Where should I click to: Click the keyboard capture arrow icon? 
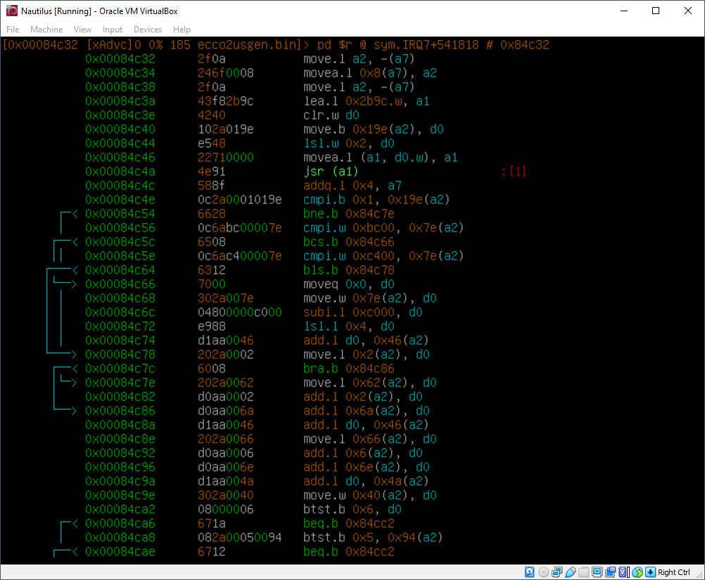(x=651, y=572)
